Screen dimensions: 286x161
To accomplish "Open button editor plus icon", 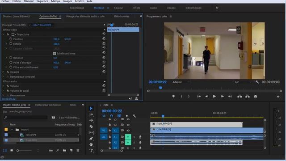I will click(x=278, y=97).
